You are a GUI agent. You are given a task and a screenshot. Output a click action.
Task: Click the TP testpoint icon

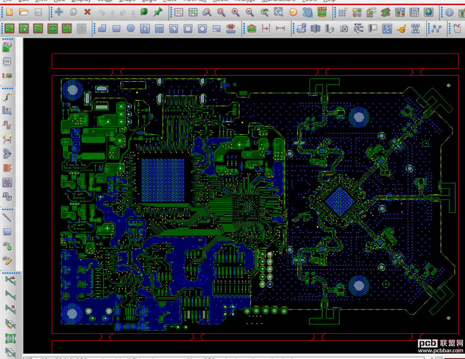tap(401, 29)
